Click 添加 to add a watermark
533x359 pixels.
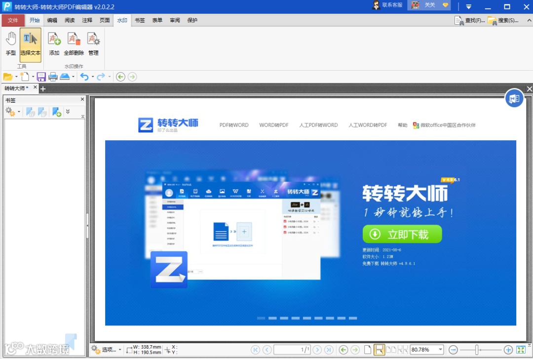pyautogui.click(x=54, y=44)
